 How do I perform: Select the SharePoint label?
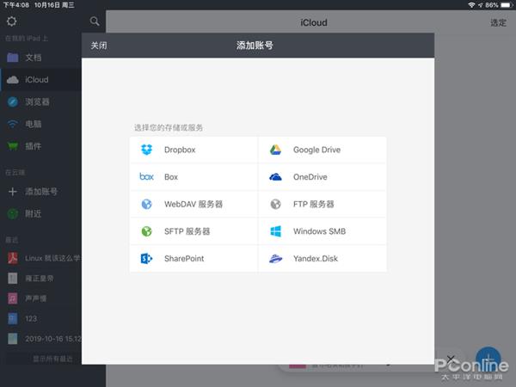tap(184, 259)
